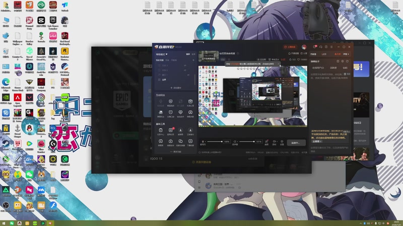Click the record icon in the bottom control bar
The height and width of the screenshot is (226, 403).
[x=274, y=142]
